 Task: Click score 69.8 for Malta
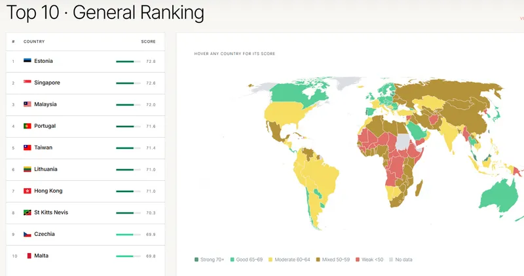coord(151,256)
